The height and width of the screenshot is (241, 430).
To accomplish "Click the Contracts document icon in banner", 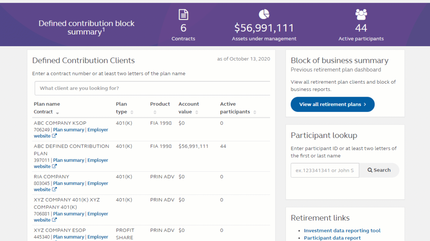I will pos(183,15).
